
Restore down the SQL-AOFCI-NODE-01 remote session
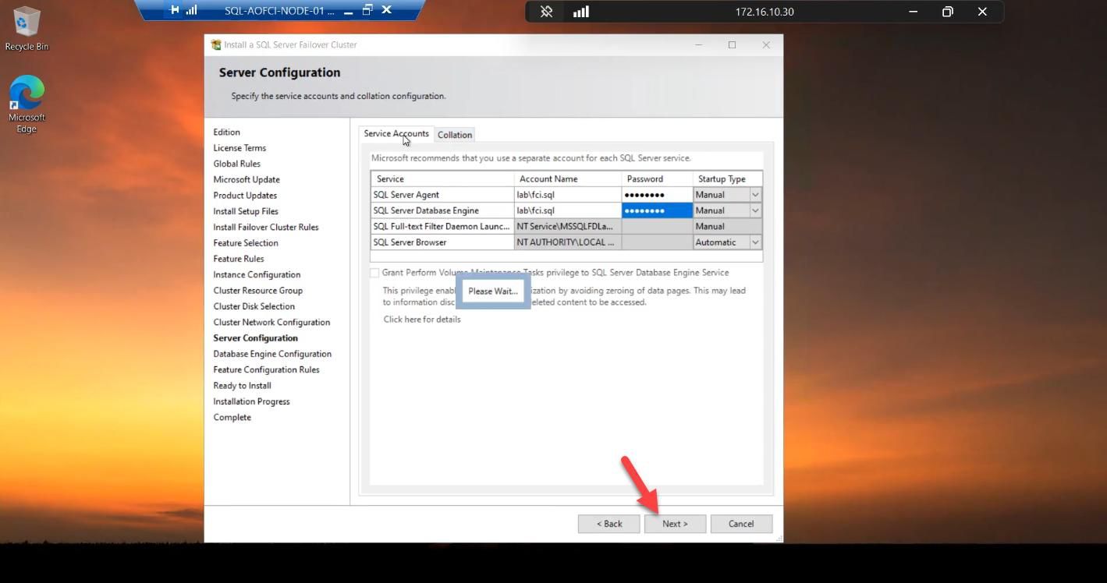[367, 10]
